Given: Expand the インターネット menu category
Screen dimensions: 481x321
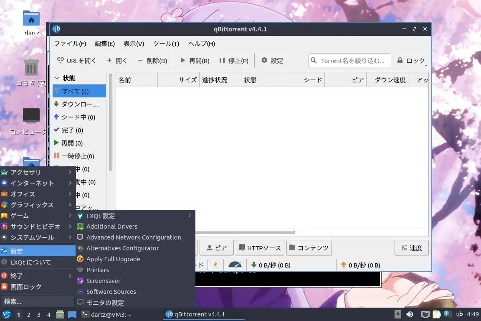Looking at the screenshot, I should point(38,183).
